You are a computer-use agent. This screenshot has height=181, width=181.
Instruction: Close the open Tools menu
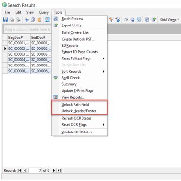coord(58,12)
